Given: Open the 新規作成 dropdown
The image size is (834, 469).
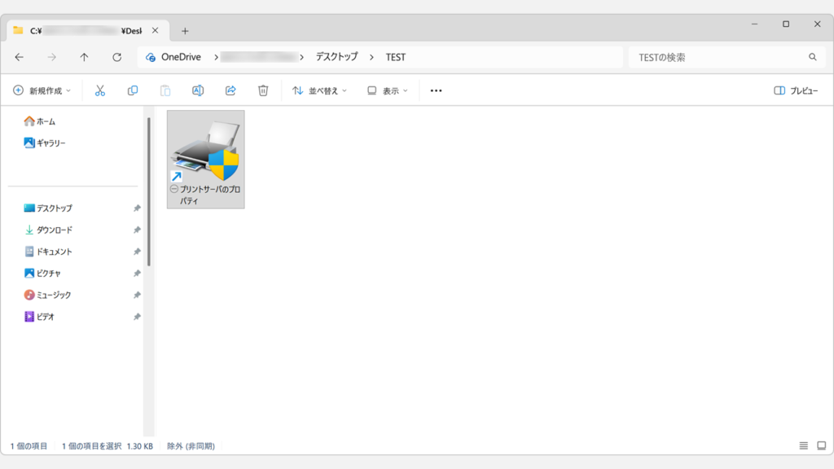Looking at the screenshot, I should (x=42, y=91).
